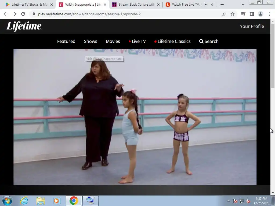Toggle the browser side panel
The image size is (275, 206).
pyautogui.click(x=252, y=14)
